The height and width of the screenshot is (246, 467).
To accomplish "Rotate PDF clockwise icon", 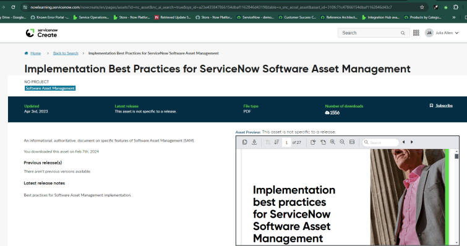I will click(313, 142).
